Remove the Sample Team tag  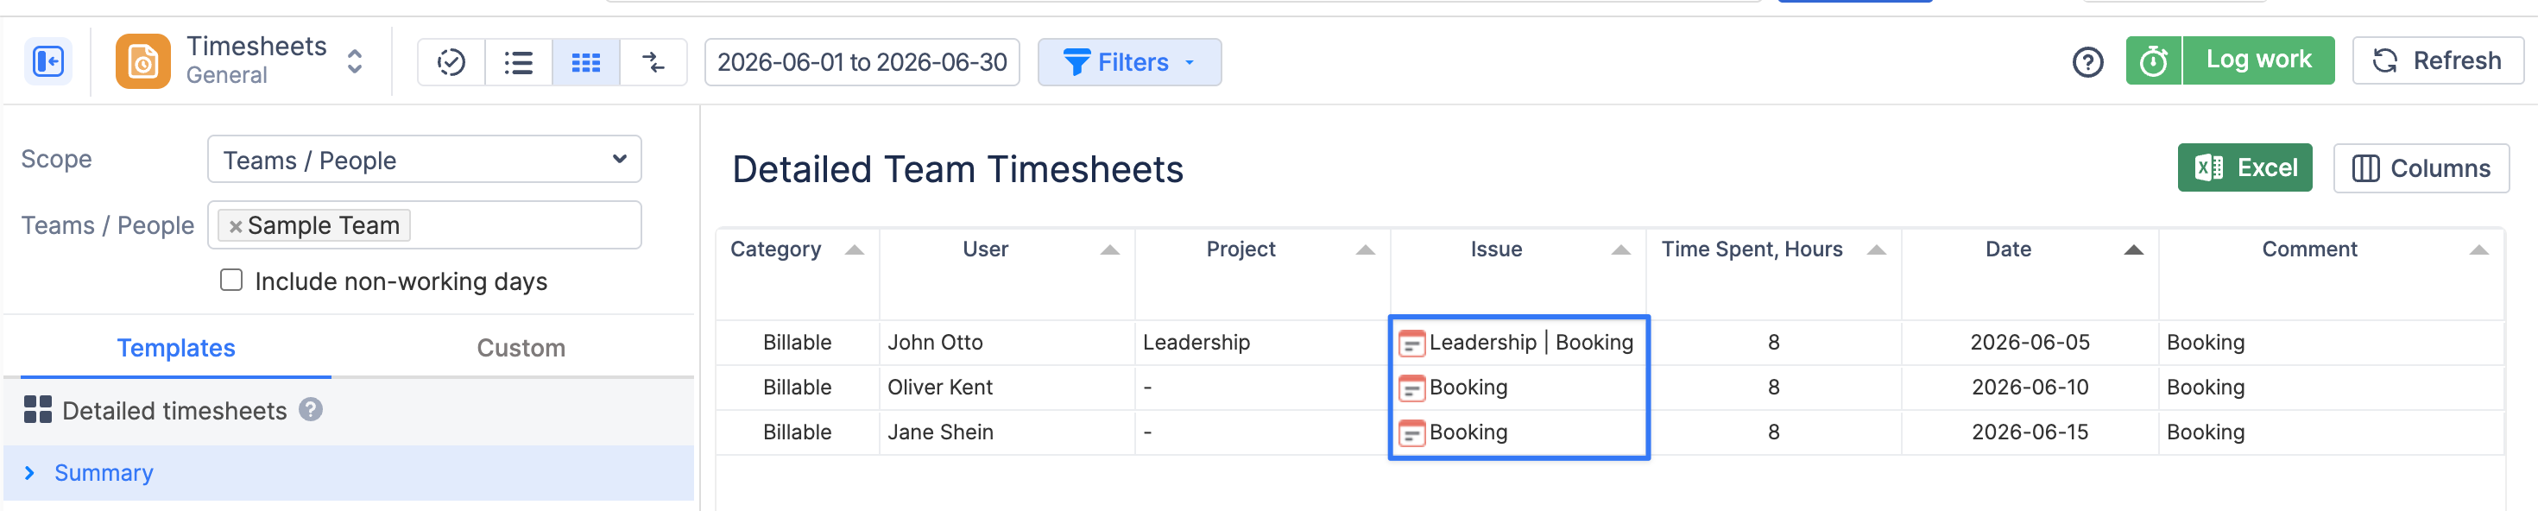(x=235, y=226)
